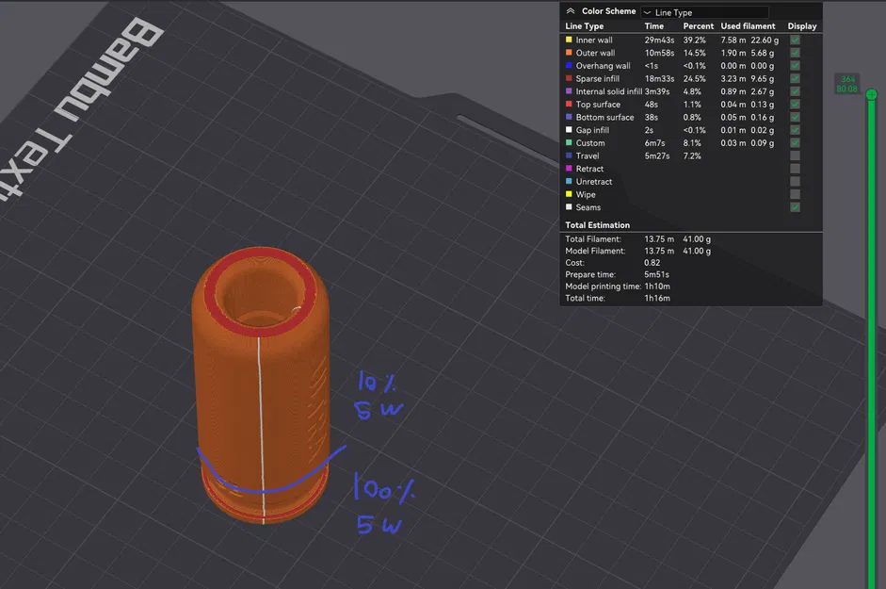Click the Used filament column header
The image size is (886, 589).
click(747, 26)
